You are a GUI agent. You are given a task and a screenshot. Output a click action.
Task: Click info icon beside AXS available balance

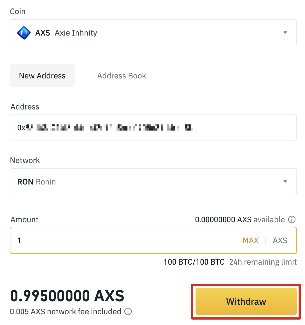point(292,219)
